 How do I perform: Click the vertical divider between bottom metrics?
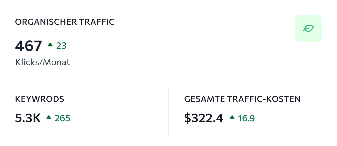(169, 111)
